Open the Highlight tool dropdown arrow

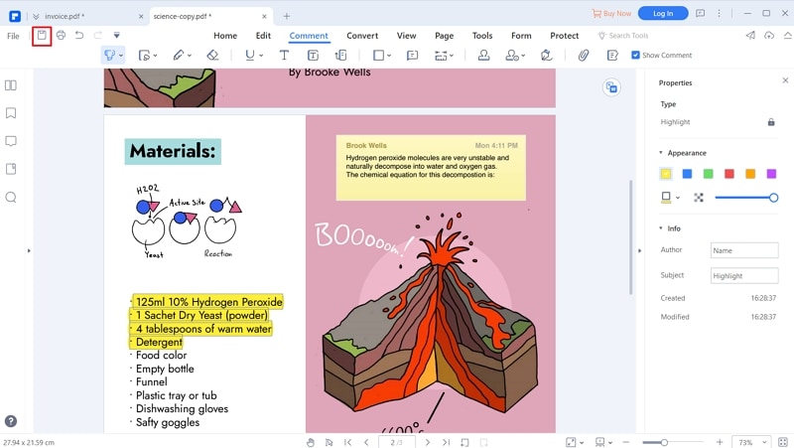(x=120, y=56)
